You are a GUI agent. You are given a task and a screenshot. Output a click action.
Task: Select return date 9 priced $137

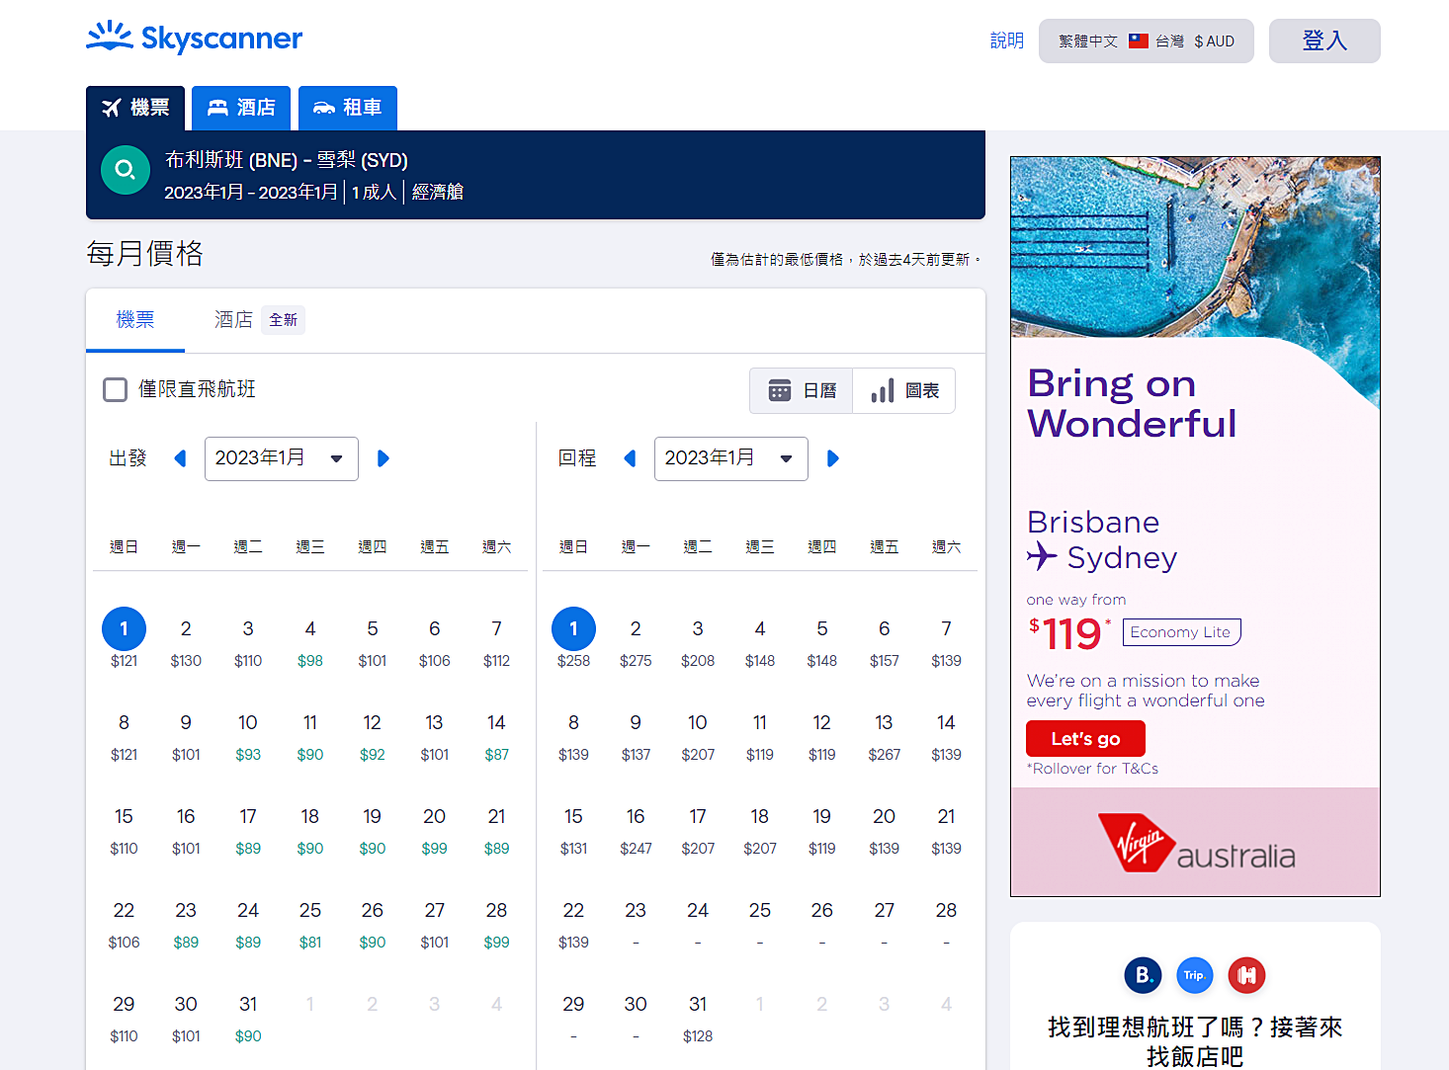coord(636,737)
